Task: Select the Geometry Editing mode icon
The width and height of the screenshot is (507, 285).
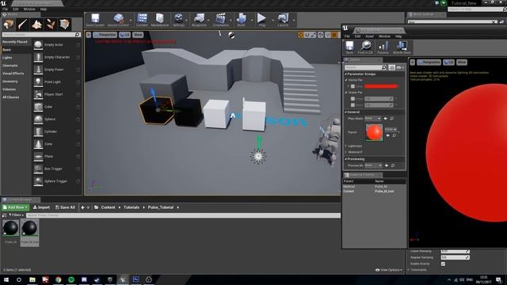Action: [65, 25]
